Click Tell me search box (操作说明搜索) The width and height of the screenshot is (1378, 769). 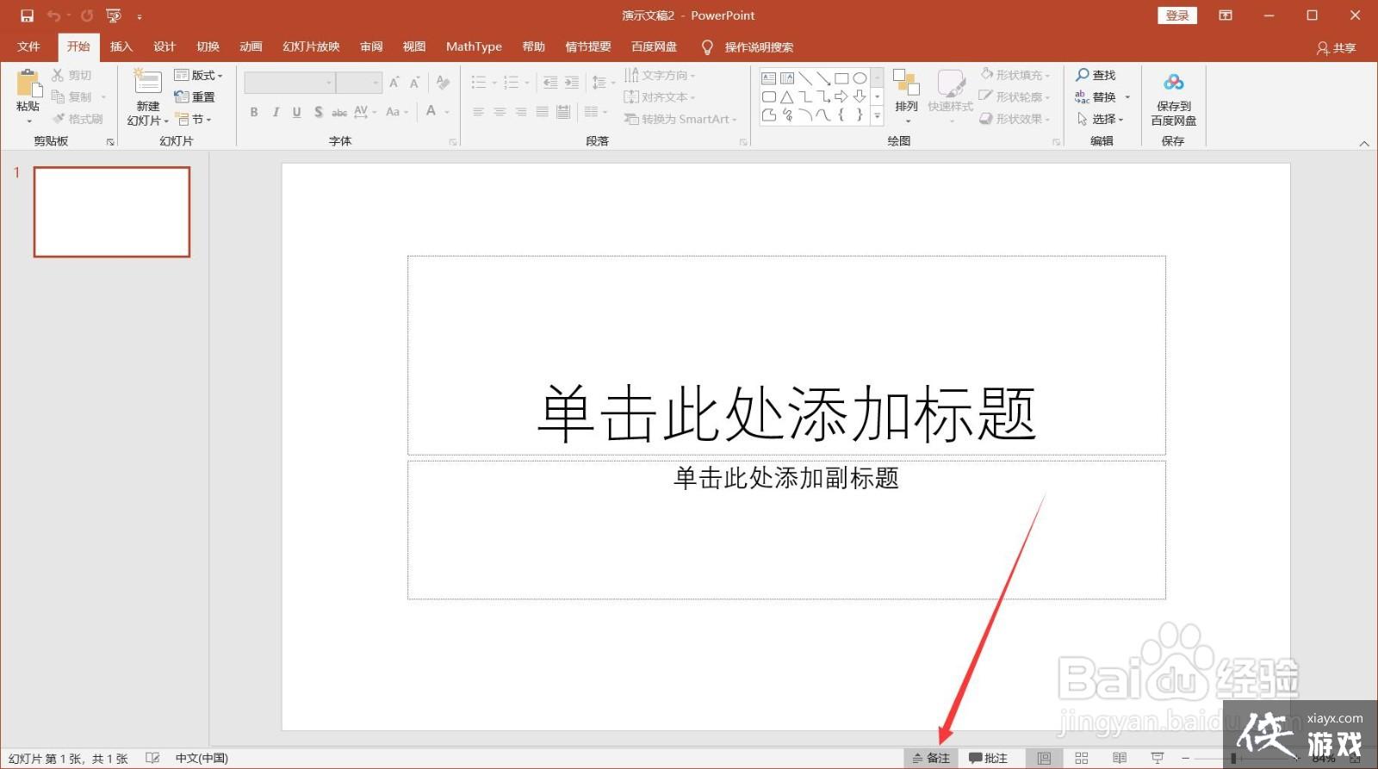click(x=747, y=47)
